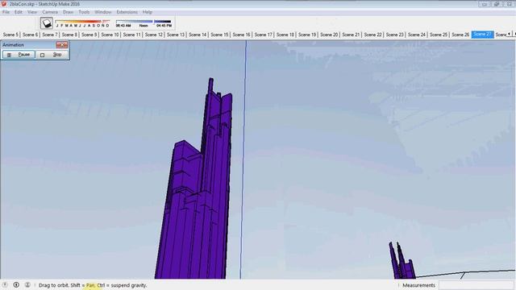This screenshot has width=516, height=290.
Task: Open the Extensions menu
Action: pyautogui.click(x=127, y=12)
